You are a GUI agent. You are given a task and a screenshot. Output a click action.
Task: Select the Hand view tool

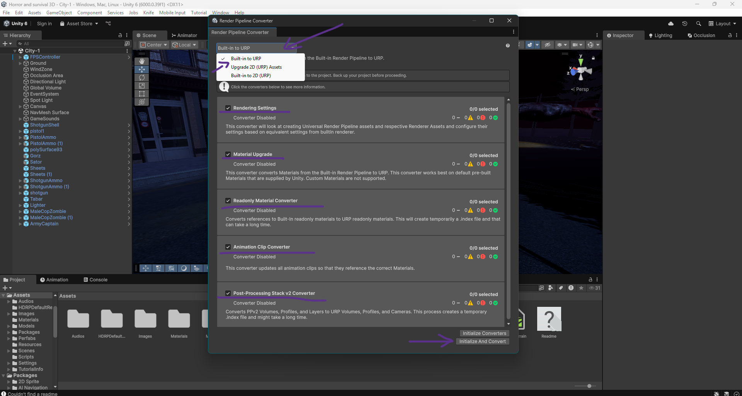(x=142, y=61)
